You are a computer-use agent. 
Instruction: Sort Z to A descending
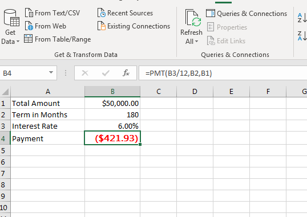(x=302, y=36)
